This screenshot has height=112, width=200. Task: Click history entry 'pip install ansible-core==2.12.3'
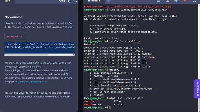pos(116,79)
